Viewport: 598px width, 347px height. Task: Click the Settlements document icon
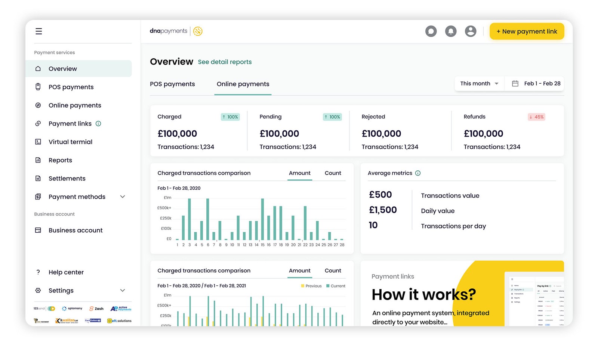point(38,179)
